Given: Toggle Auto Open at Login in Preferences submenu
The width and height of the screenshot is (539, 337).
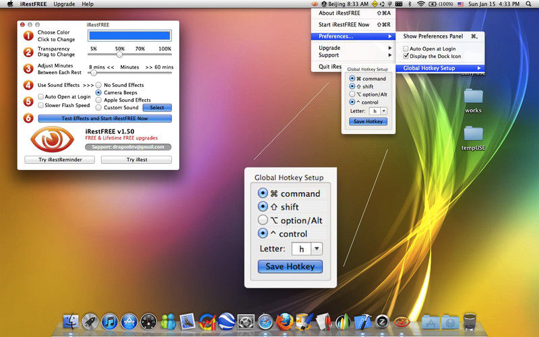Looking at the screenshot, I should click(x=406, y=49).
